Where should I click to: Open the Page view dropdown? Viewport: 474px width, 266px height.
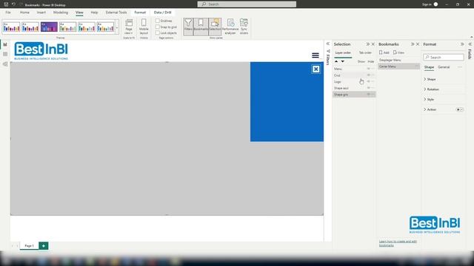click(129, 27)
